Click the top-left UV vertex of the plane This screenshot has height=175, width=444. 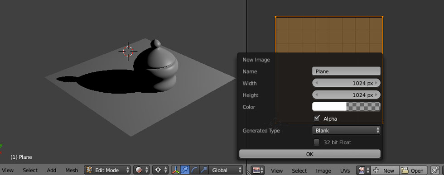point(276,17)
